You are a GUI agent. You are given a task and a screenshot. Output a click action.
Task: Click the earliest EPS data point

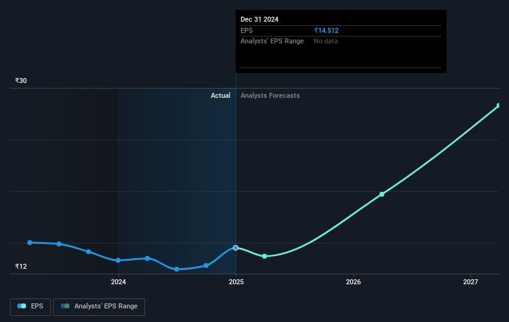30,243
